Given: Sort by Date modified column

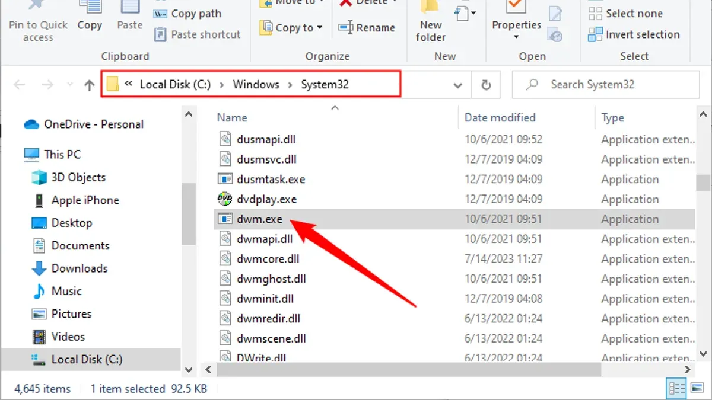Looking at the screenshot, I should (x=500, y=117).
